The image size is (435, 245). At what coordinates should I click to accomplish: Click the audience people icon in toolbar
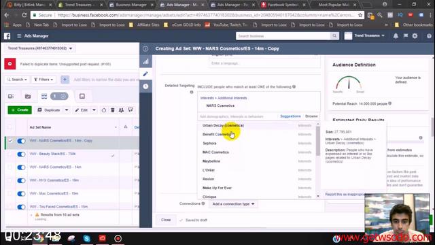[121, 110]
